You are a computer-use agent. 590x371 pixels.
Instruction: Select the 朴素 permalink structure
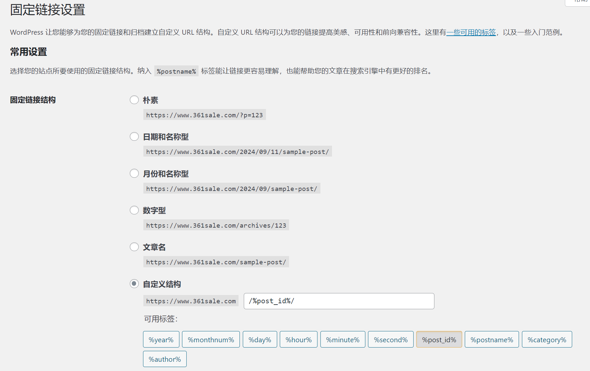tap(134, 100)
